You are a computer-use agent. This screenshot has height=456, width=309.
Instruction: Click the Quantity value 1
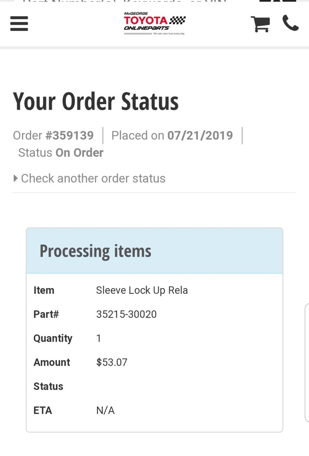coord(99,338)
